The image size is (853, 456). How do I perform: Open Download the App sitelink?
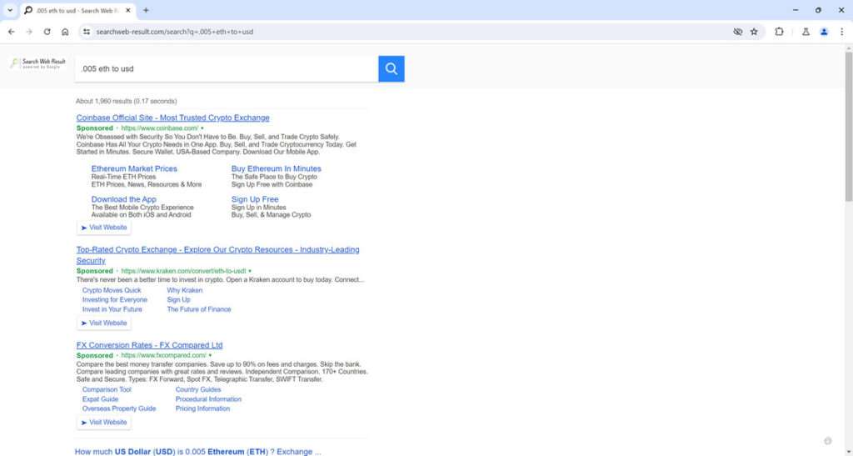pyautogui.click(x=123, y=199)
